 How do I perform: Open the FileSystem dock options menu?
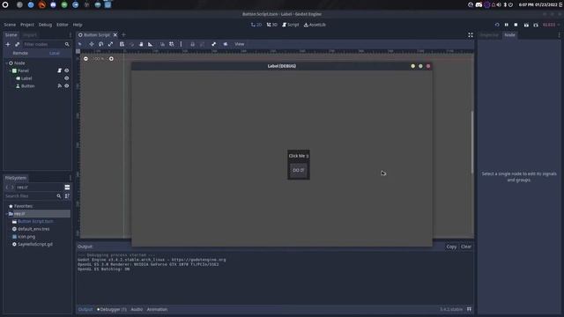tap(70, 178)
